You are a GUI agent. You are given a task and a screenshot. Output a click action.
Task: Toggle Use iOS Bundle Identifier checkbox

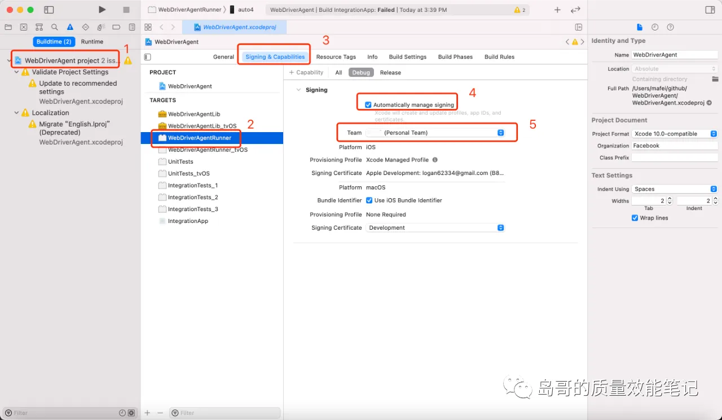pyautogui.click(x=369, y=200)
